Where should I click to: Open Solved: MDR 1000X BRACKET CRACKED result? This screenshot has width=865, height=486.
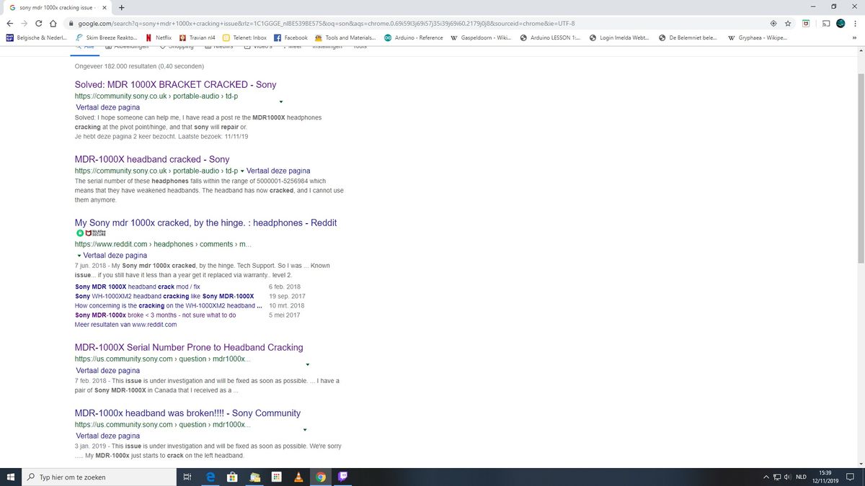tap(175, 84)
